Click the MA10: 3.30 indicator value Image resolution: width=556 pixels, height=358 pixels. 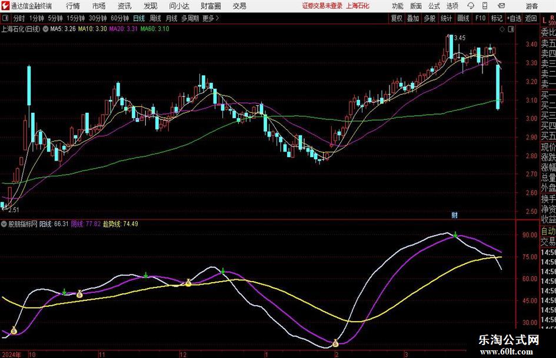coord(92,29)
